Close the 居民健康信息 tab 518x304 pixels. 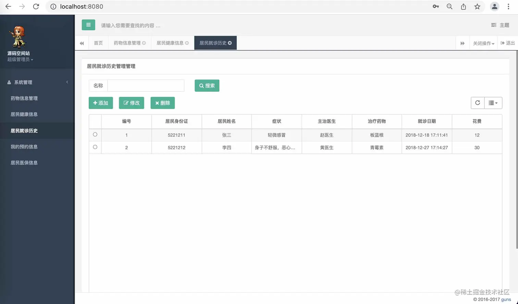coord(187,43)
